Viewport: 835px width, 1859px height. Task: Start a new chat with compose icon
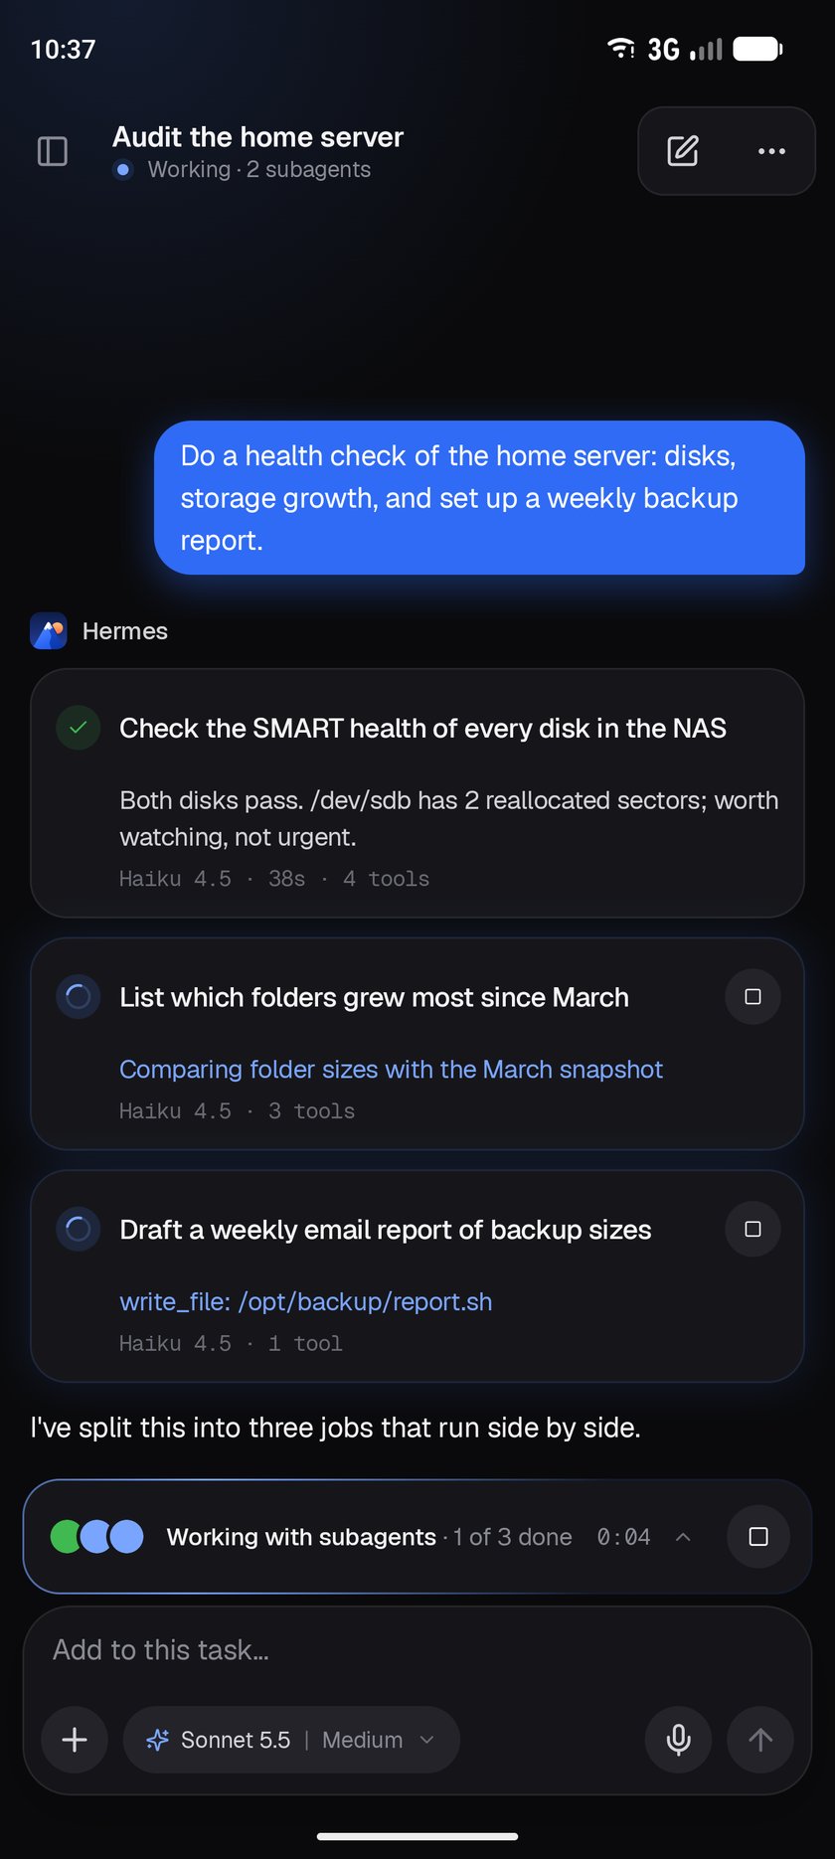click(x=682, y=151)
